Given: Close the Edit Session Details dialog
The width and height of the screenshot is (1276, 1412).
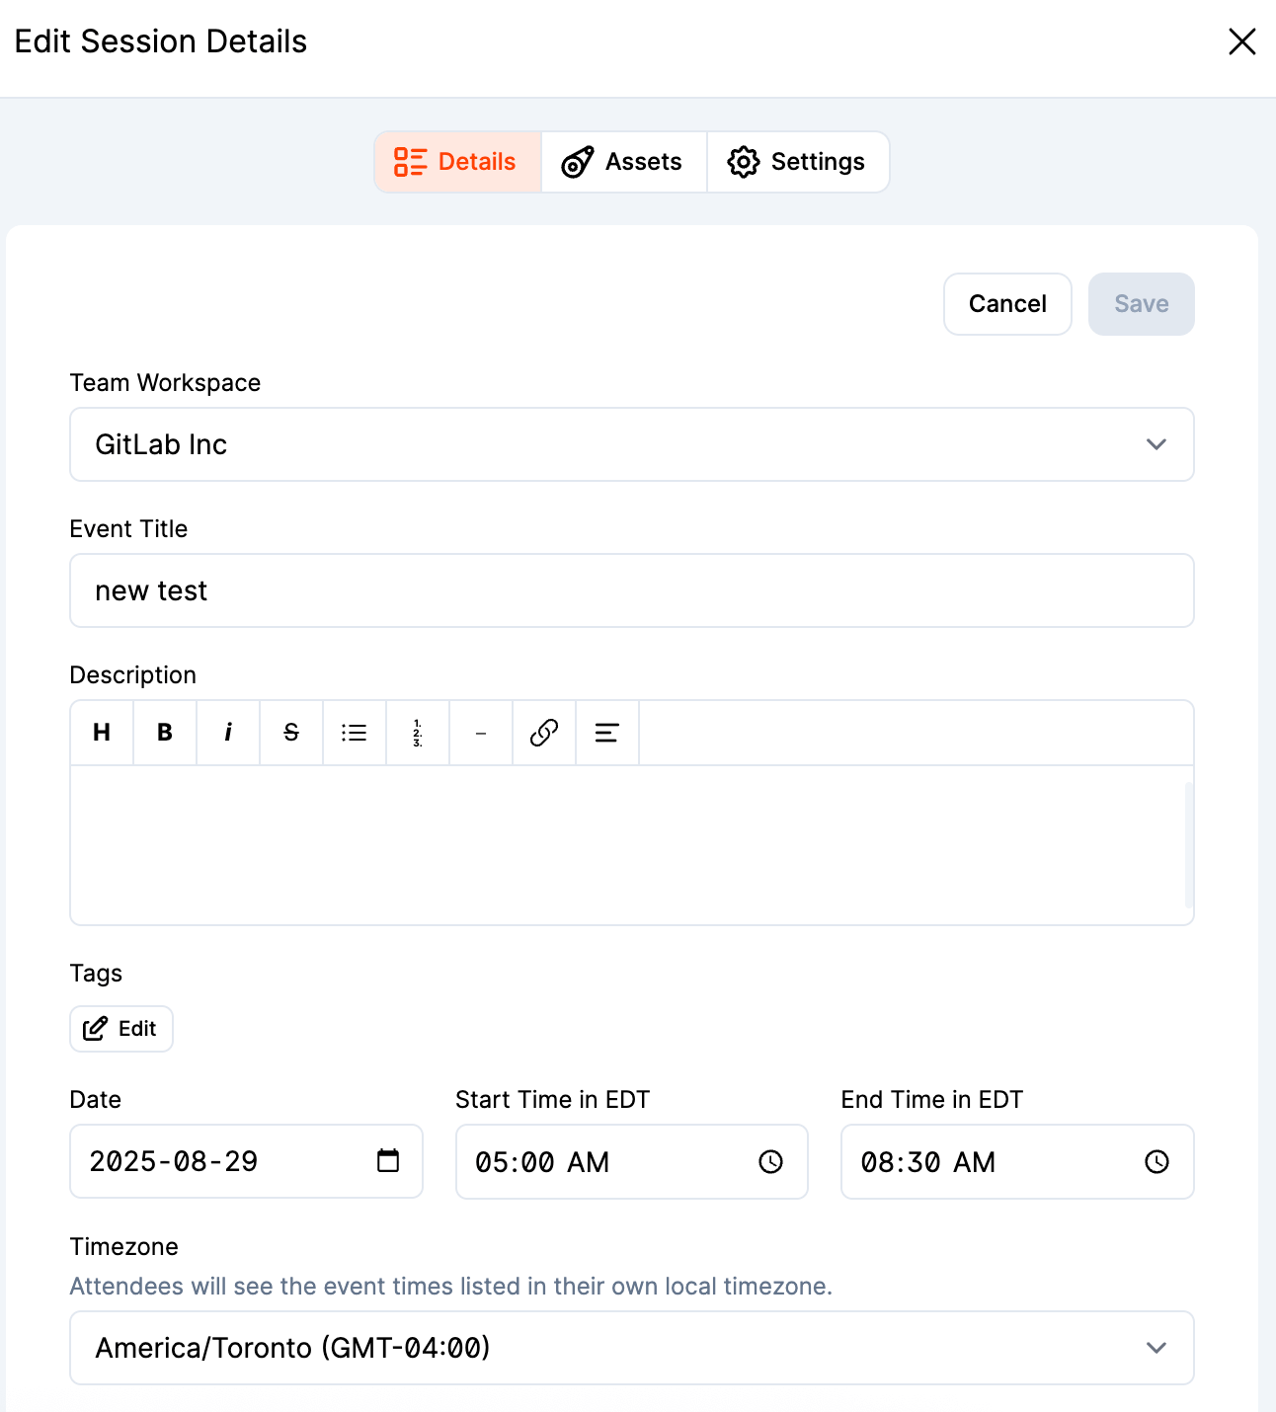Looking at the screenshot, I should click(x=1241, y=41).
